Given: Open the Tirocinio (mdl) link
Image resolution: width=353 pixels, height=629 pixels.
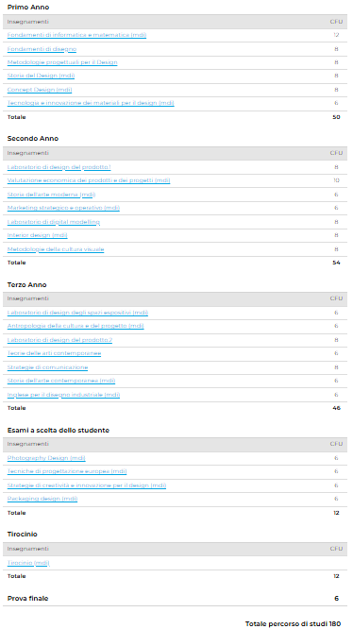Looking at the screenshot, I should pyautogui.click(x=28, y=563).
